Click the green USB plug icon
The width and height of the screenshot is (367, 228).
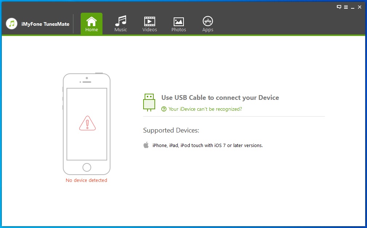click(149, 102)
